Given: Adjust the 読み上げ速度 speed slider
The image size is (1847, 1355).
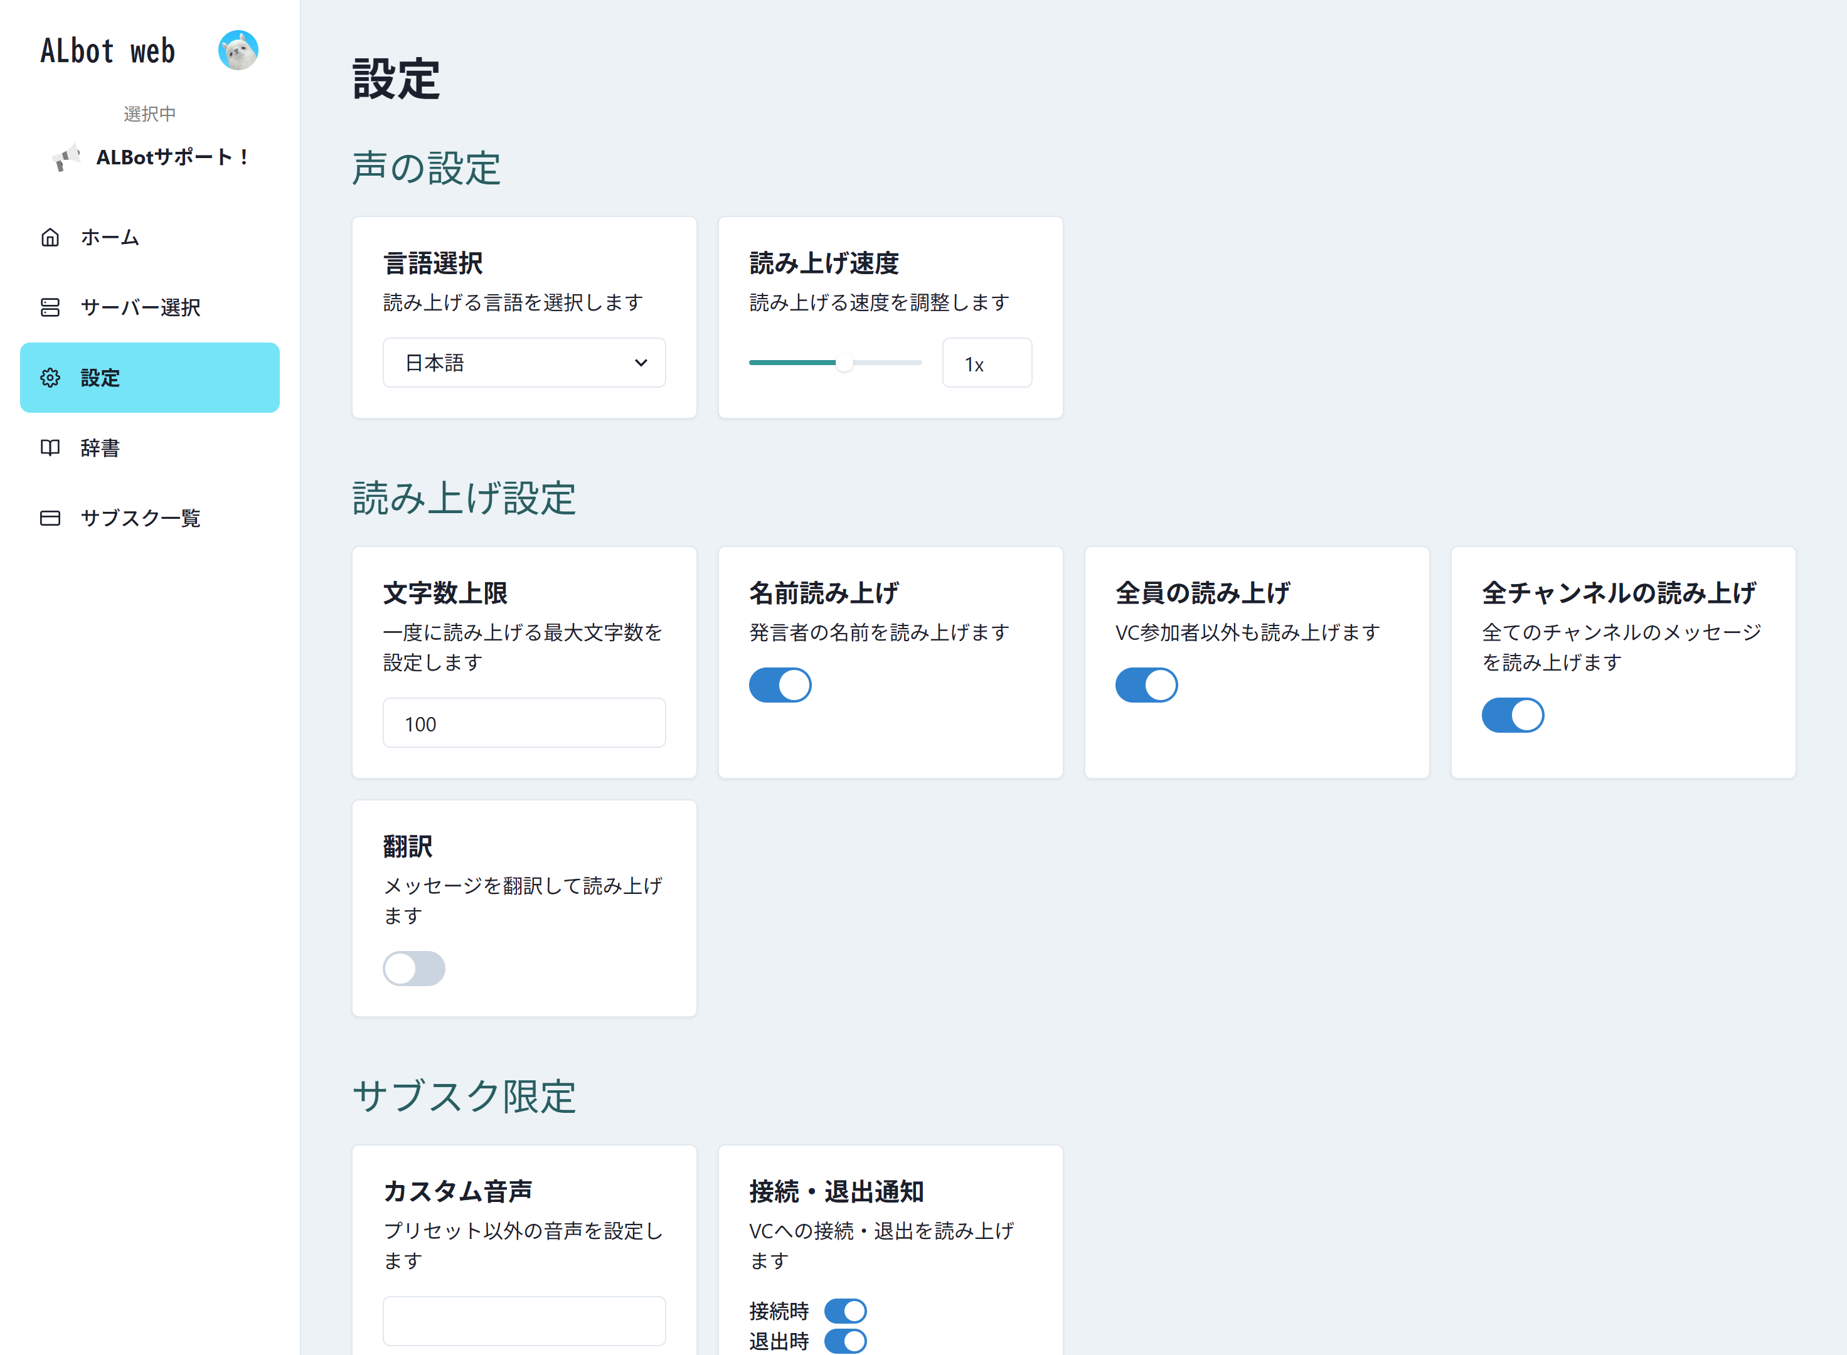Looking at the screenshot, I should point(844,362).
